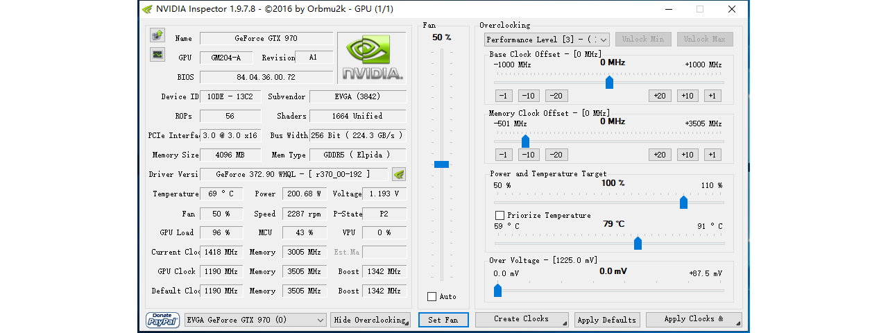888x333 pixels.
Task: Click the Current Clock value 1418 MHz
Action: point(221,252)
